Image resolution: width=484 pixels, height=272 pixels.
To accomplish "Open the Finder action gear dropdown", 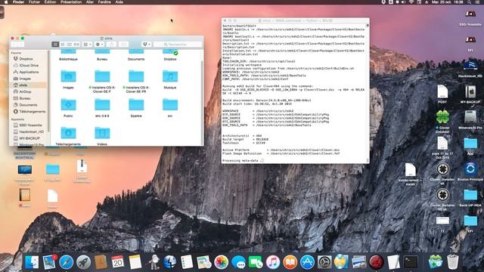I will click(99, 45).
